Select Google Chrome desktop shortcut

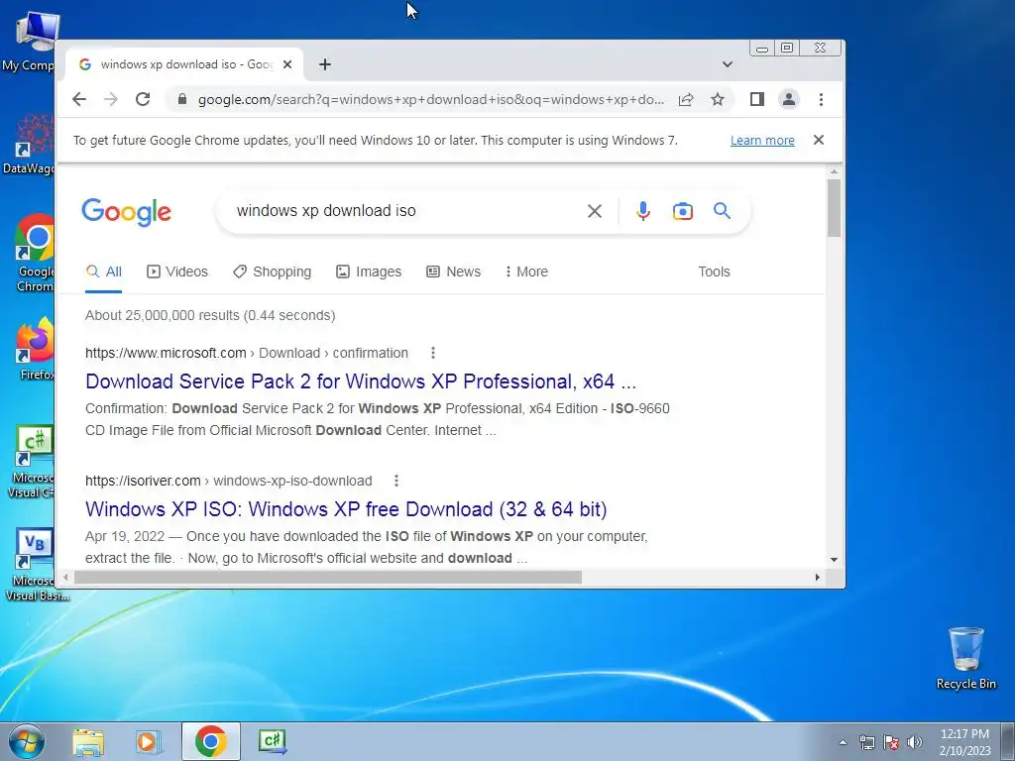(36, 254)
